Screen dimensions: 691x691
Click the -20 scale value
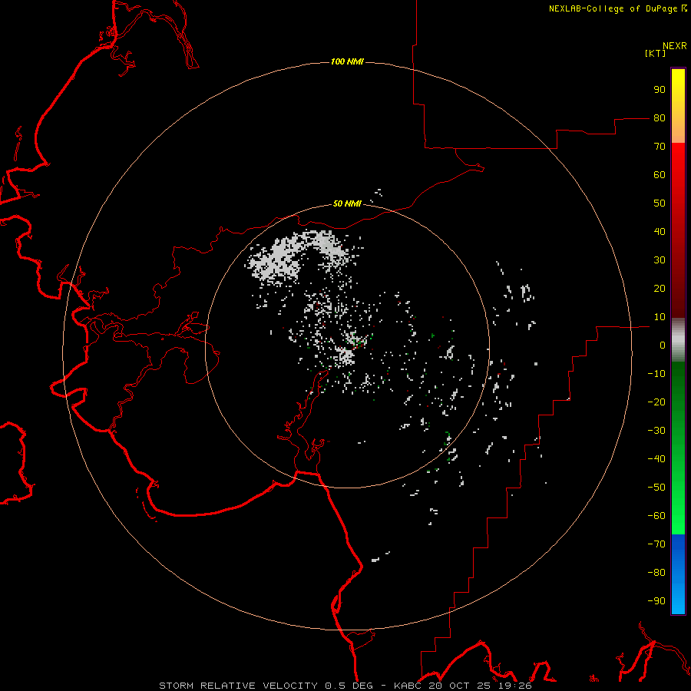click(656, 402)
